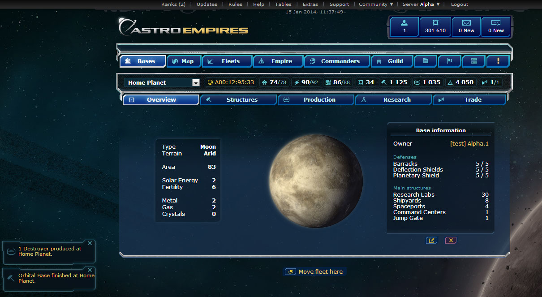The image size is (542, 297).
Task: Switch to the Research tab
Action: (394, 100)
